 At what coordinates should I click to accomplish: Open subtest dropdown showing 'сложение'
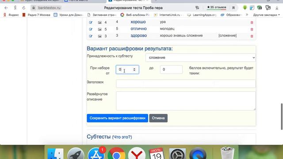pos(200,58)
